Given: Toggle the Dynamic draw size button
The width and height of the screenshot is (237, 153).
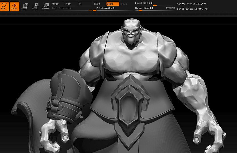Looking at the screenshot, I should click(x=170, y=8).
